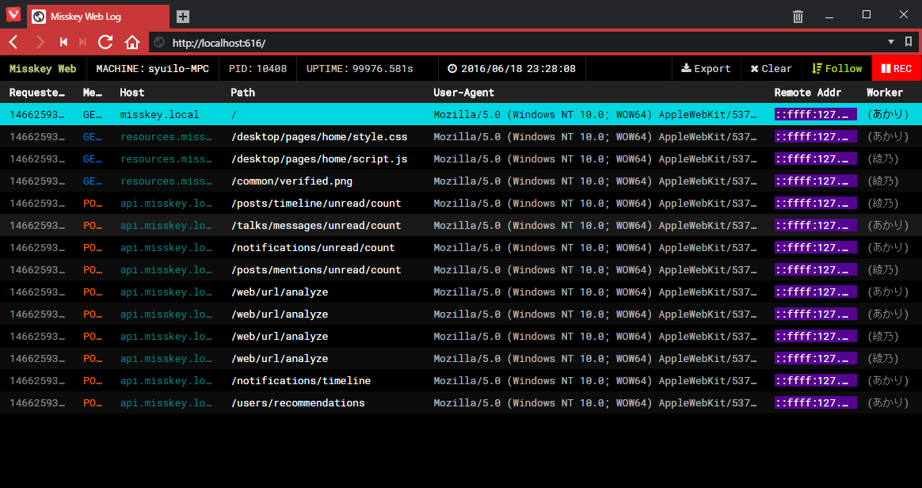The height and width of the screenshot is (488, 922).
Task: Click remote address badge in /users/recommendations row
Action: coord(816,402)
